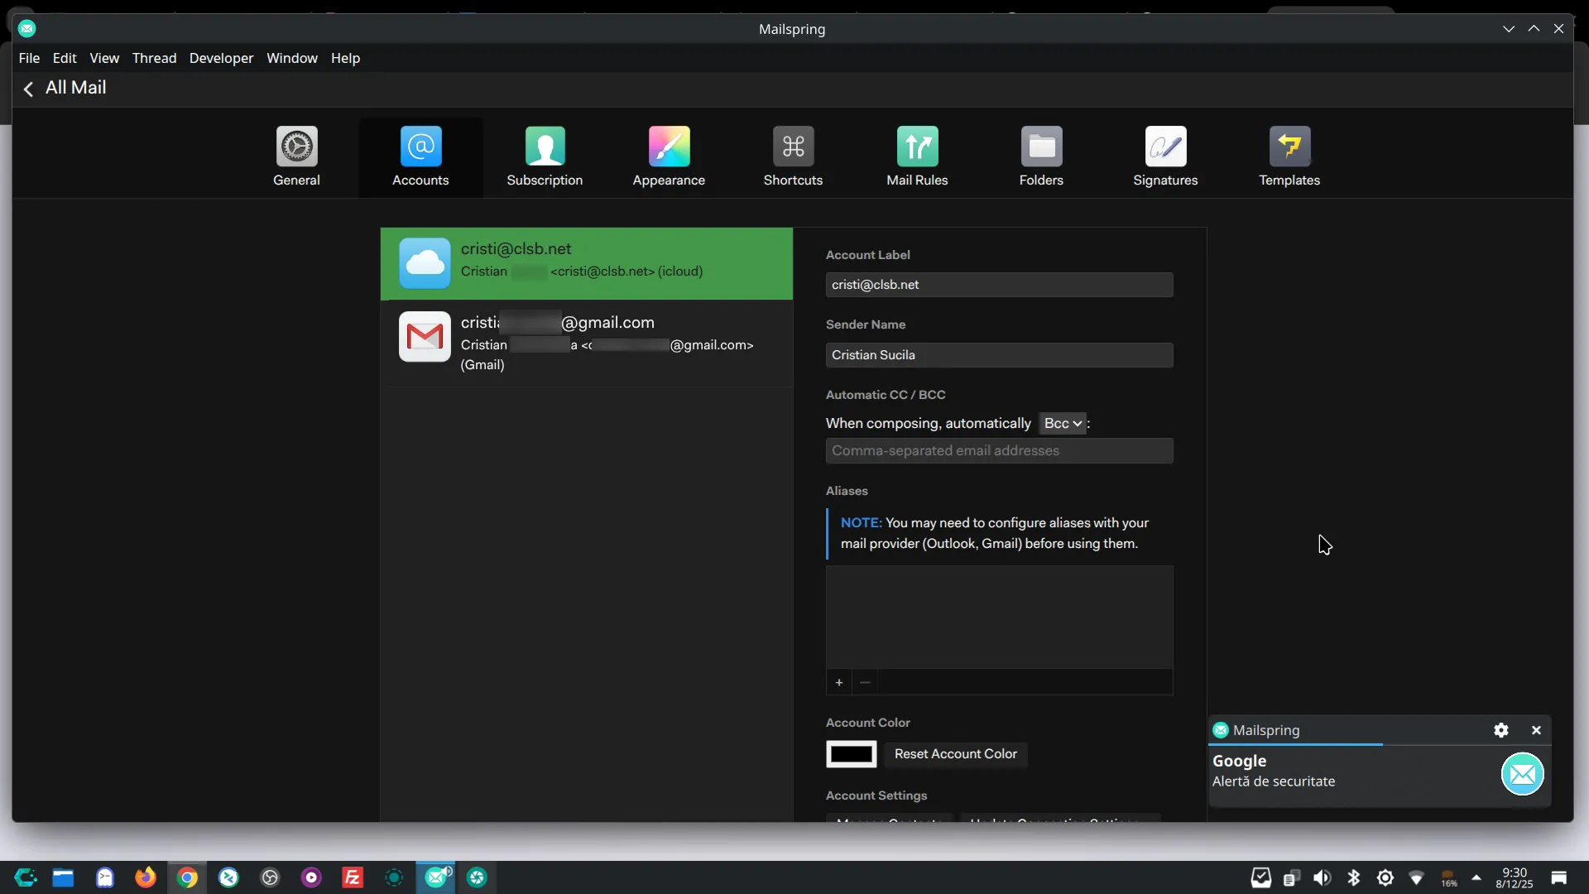Select the Gmail account entry
The width and height of the screenshot is (1589, 894).
[x=586, y=343]
